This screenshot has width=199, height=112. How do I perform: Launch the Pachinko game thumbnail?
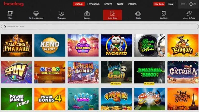(116, 45)
